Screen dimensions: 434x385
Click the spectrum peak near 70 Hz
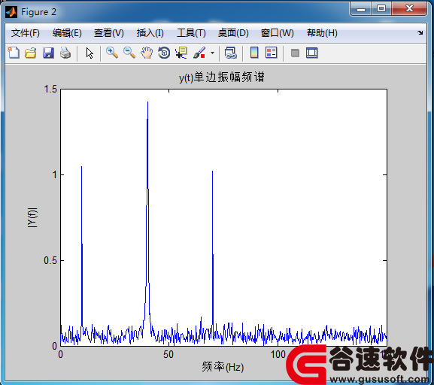tap(212, 171)
